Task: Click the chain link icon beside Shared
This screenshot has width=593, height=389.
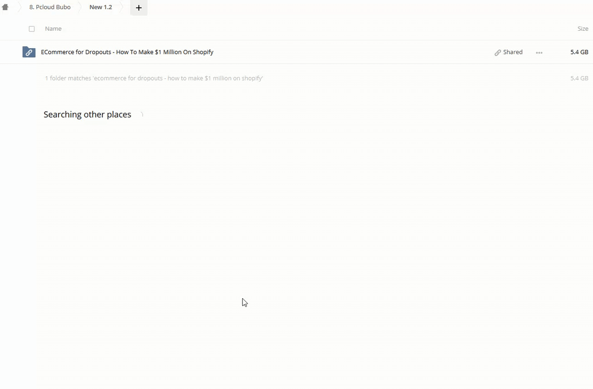Action: [498, 52]
